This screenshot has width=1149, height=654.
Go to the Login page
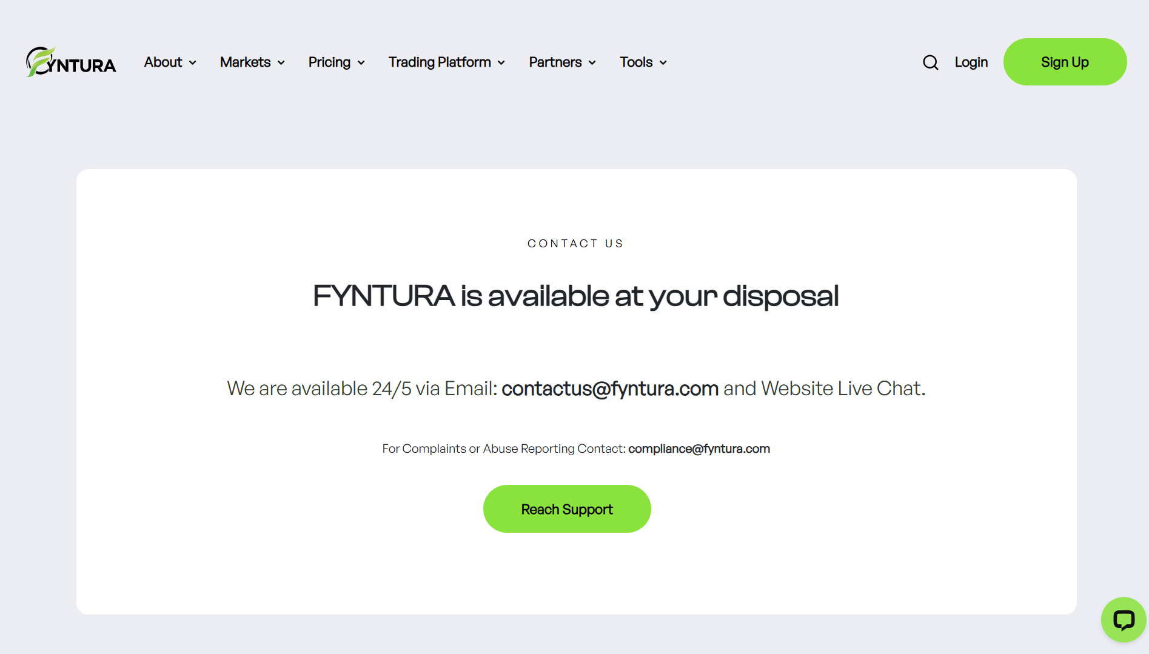pos(971,62)
